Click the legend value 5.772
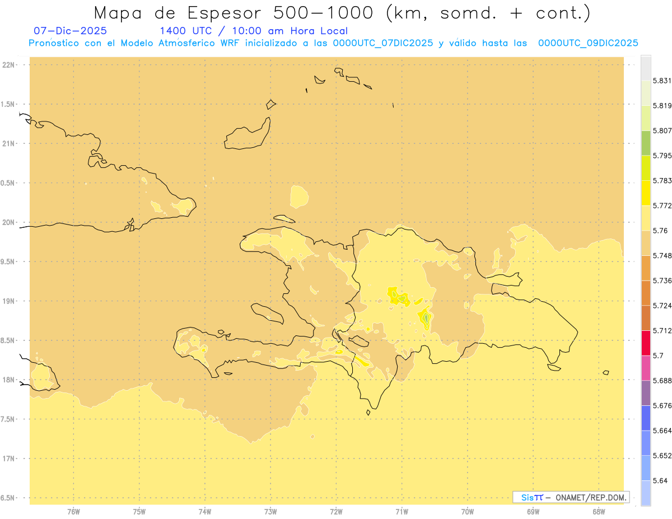The height and width of the screenshot is (519, 672). [662, 205]
